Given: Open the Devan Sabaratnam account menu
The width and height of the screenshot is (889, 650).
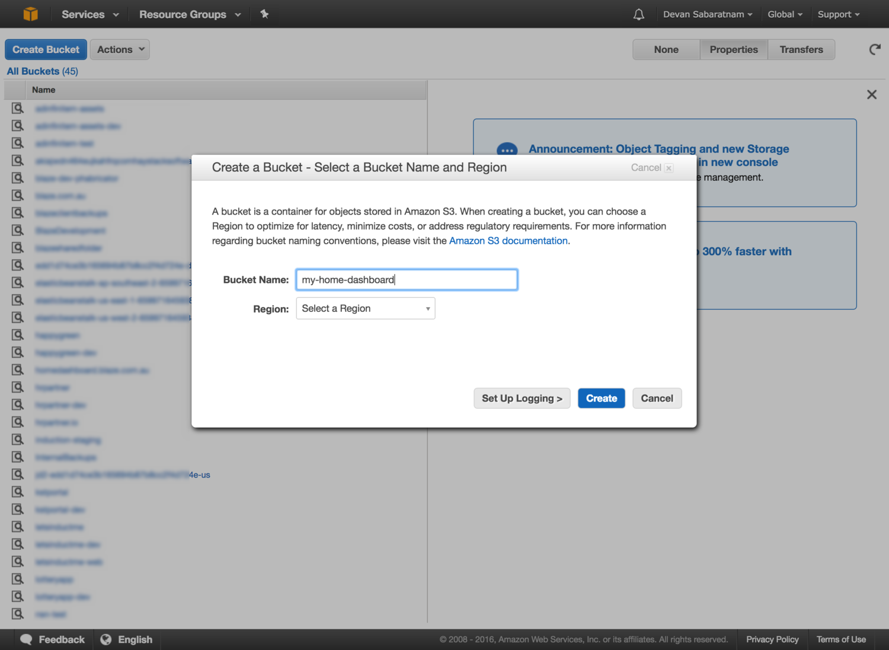Looking at the screenshot, I should coord(708,14).
